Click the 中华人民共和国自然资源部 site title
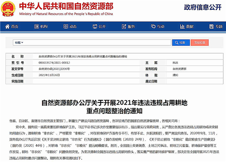226x162 pixels. click(x=66, y=6)
